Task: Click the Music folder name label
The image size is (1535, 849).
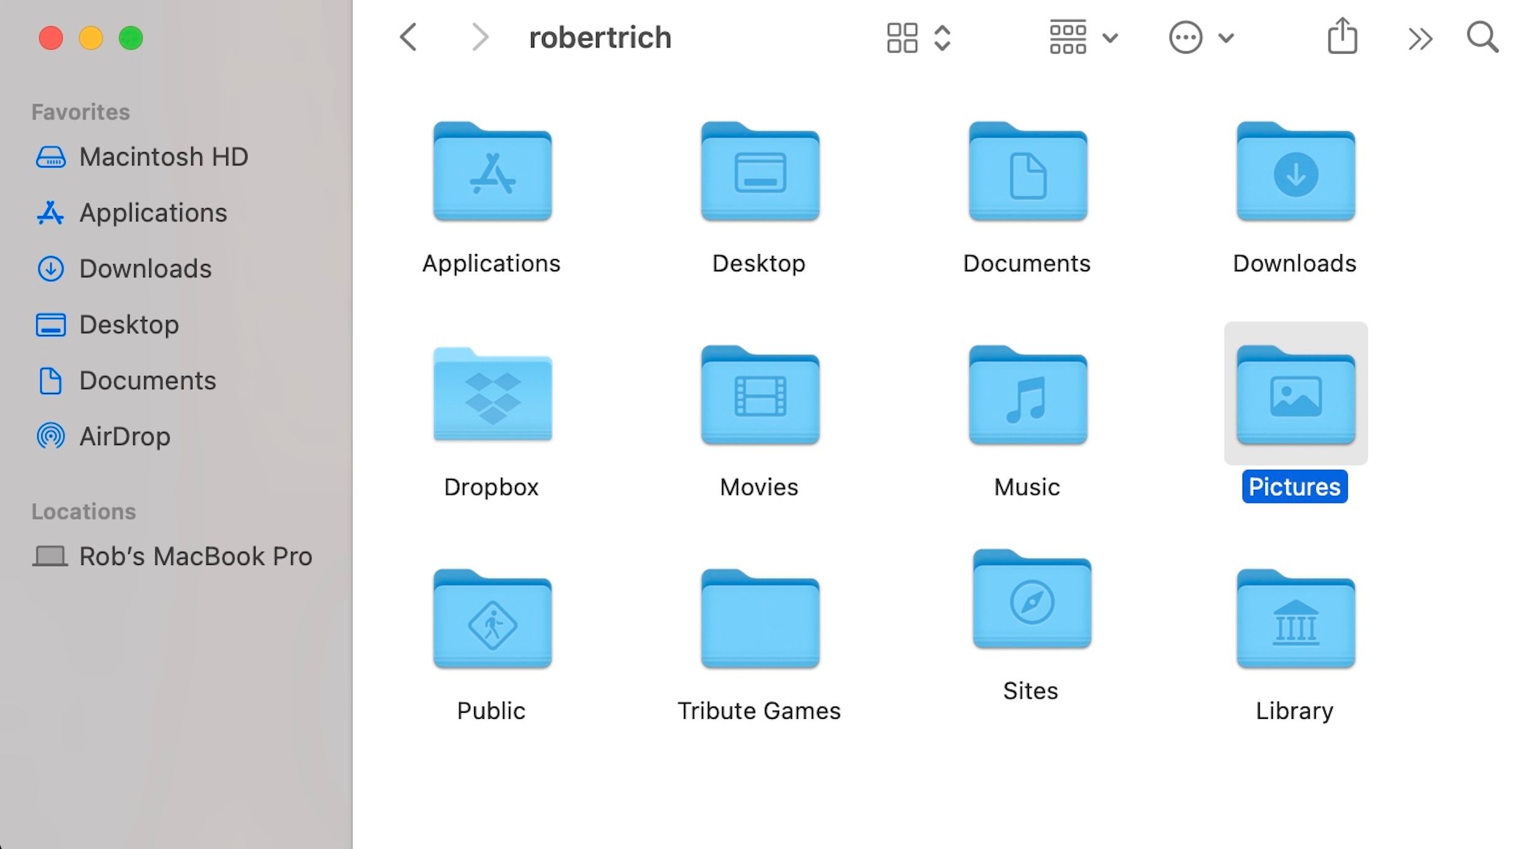Action: coord(1027,487)
